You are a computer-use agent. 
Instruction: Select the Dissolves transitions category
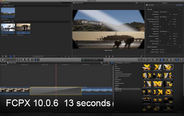pyautogui.click(x=117, y=70)
